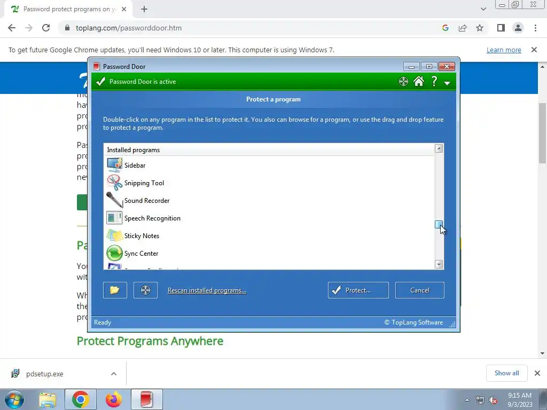Click the muted volume tray icon

click(x=493, y=400)
